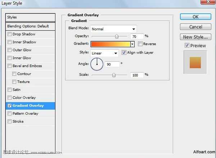Expand the gradient picker arrow
The image size is (216, 158).
click(132, 44)
